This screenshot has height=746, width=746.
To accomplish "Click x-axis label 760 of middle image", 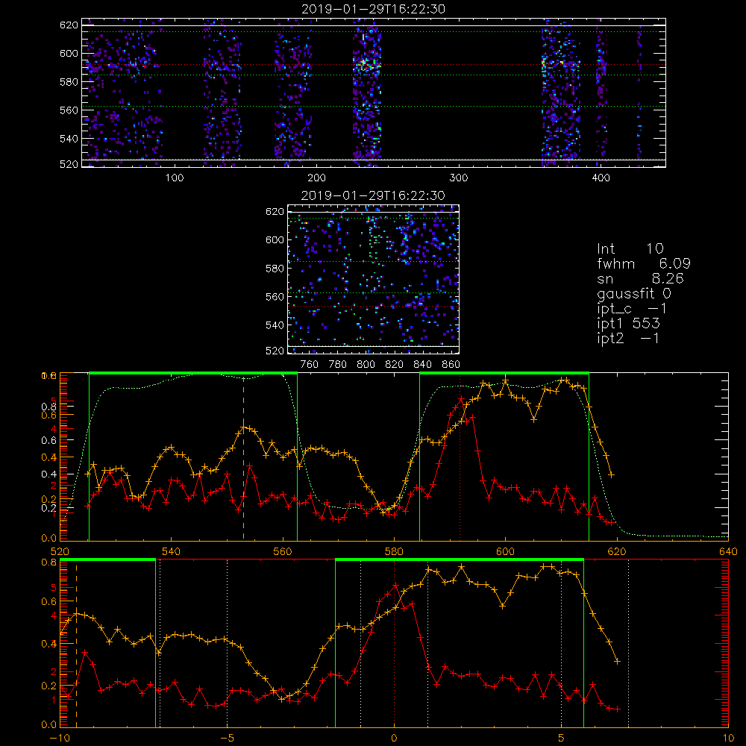I will pyautogui.click(x=310, y=365).
